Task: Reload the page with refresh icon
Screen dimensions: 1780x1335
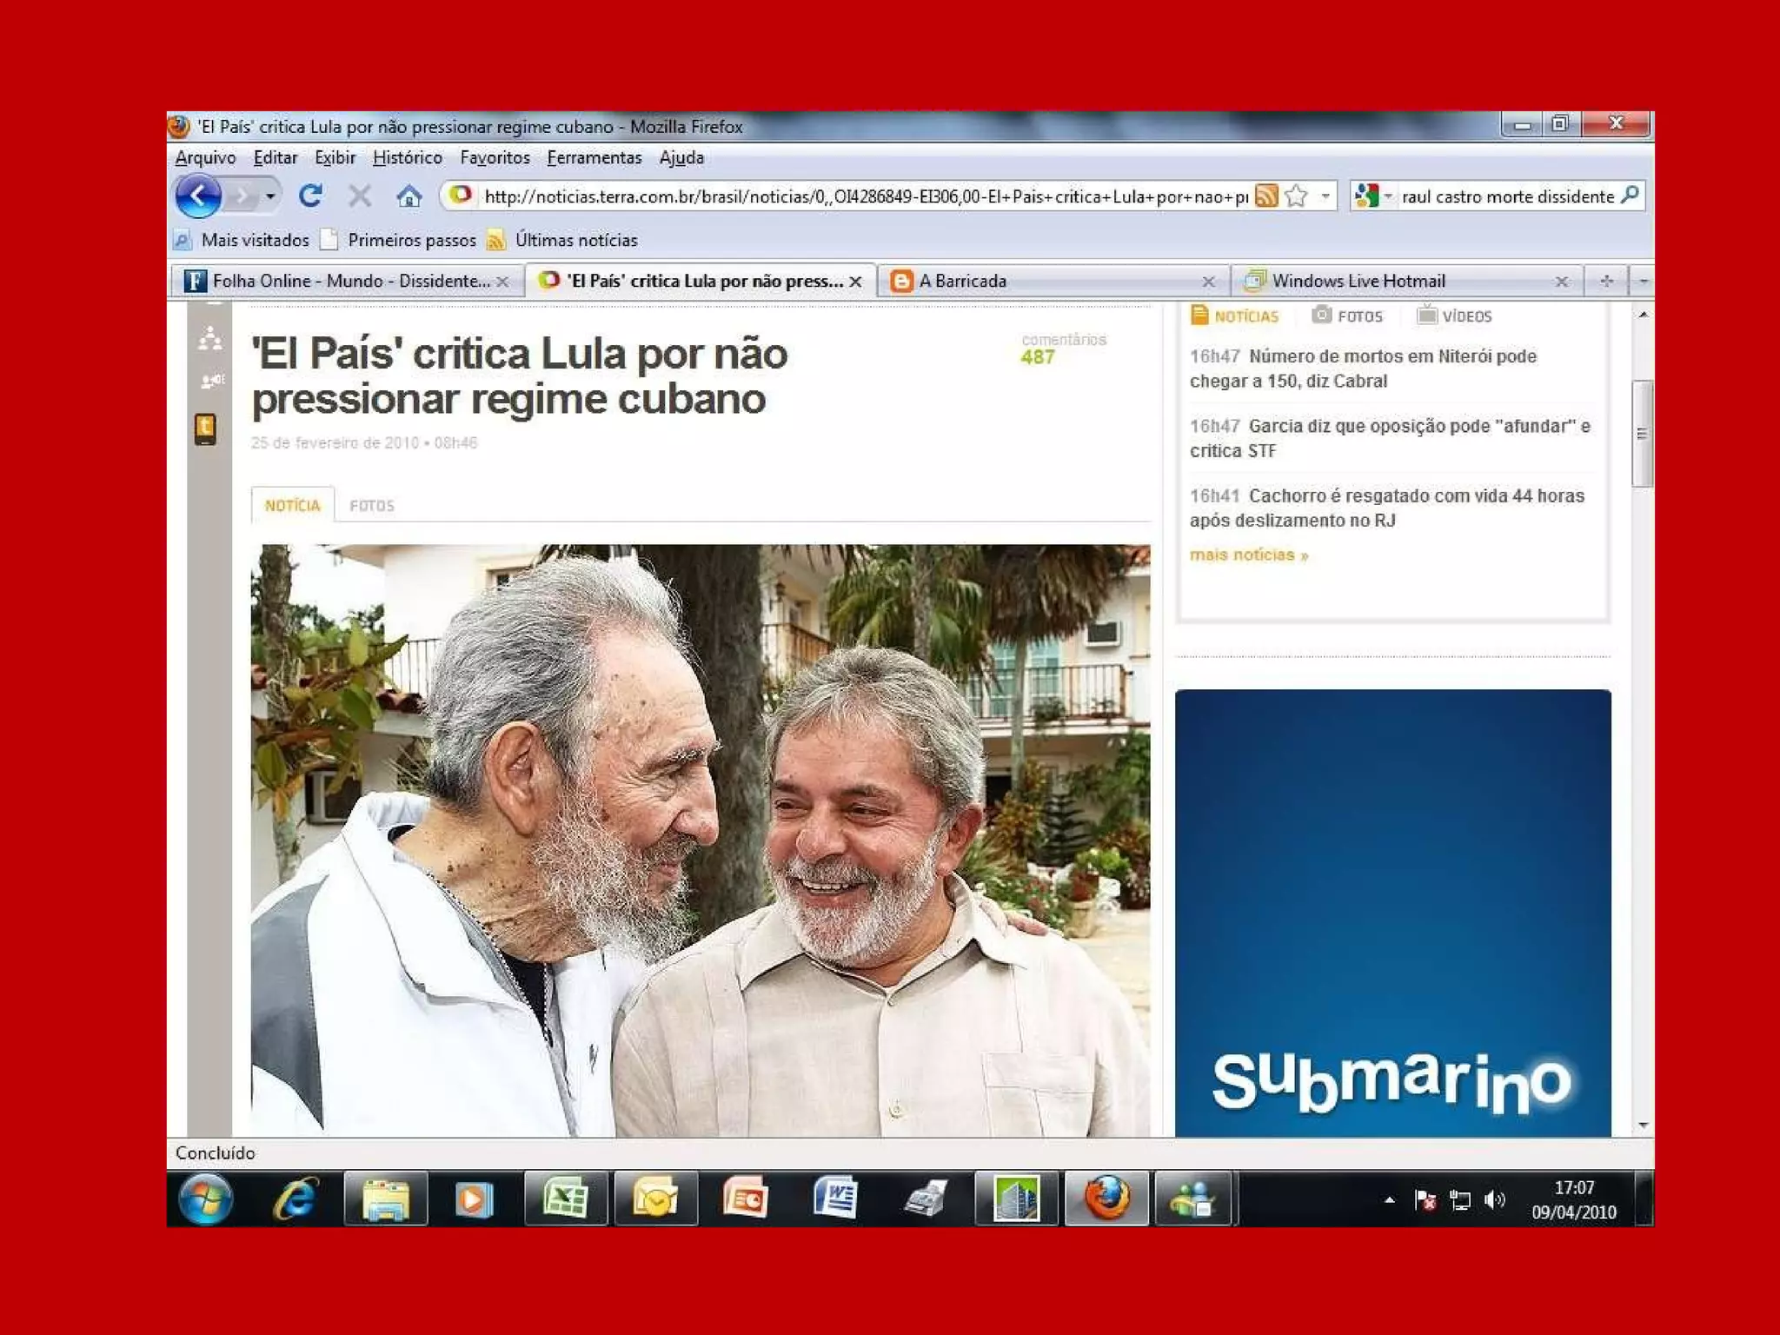Action: click(310, 196)
